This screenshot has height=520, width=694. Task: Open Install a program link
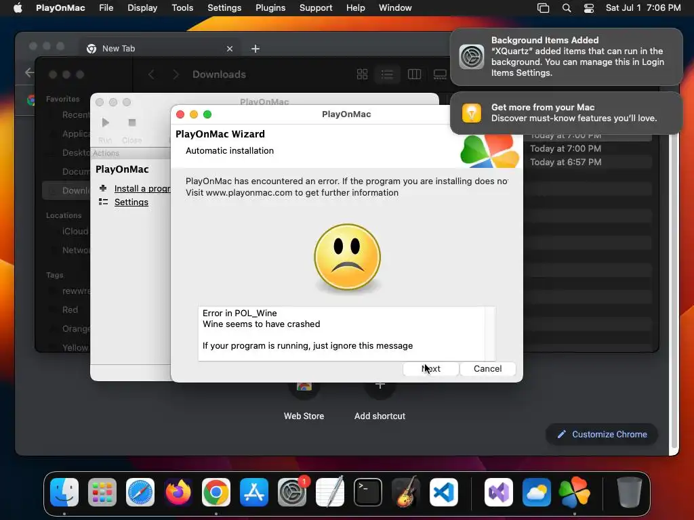(142, 188)
